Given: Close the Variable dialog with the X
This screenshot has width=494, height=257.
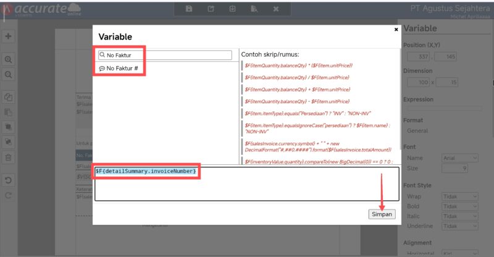Looking at the screenshot, I should click(396, 29).
